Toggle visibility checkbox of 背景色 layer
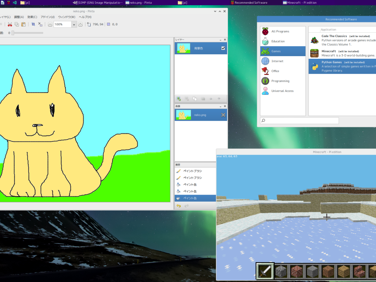Screen dimensions: 376x282 [223, 48]
